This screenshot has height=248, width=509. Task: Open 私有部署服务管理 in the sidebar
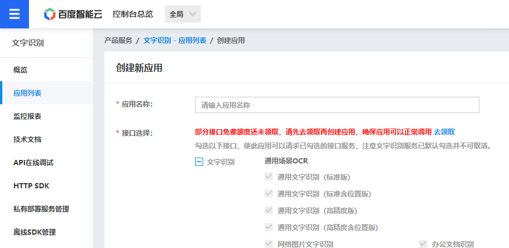pos(46,209)
